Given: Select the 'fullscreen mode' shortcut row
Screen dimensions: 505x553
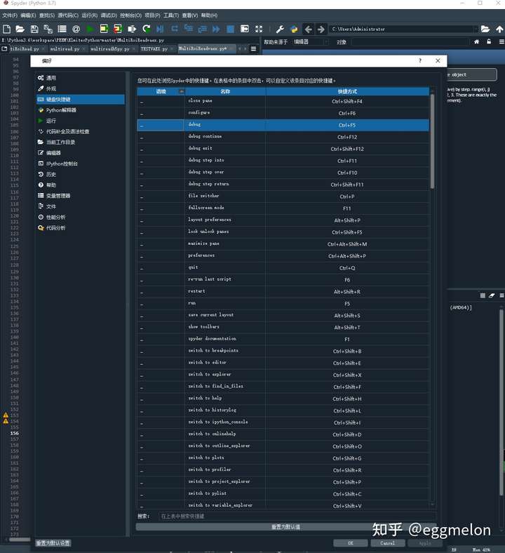Looking at the screenshot, I should 283,208.
